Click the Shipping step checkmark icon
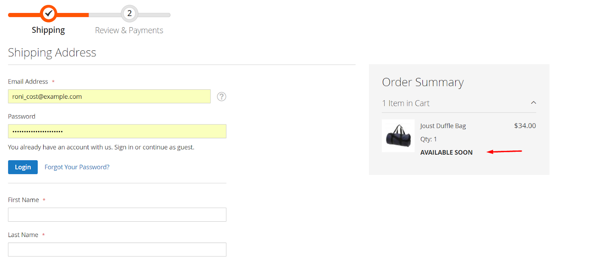597x259 pixels. [x=49, y=14]
